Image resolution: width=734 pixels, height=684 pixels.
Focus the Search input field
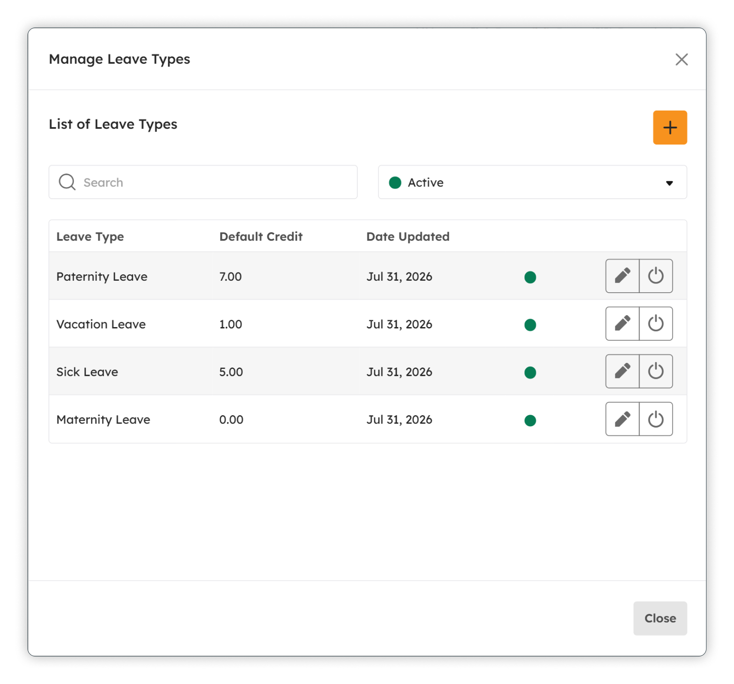click(x=203, y=182)
